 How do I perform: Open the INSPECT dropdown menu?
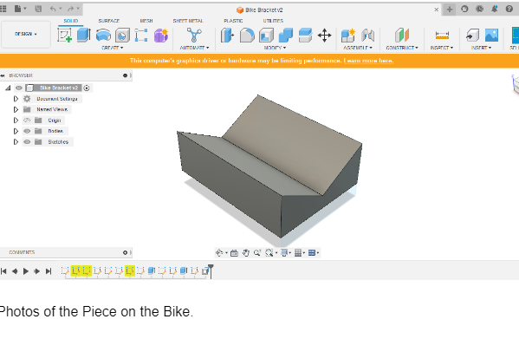coord(442,48)
